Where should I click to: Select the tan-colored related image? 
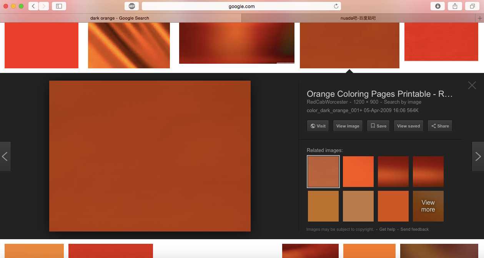pyautogui.click(x=358, y=206)
